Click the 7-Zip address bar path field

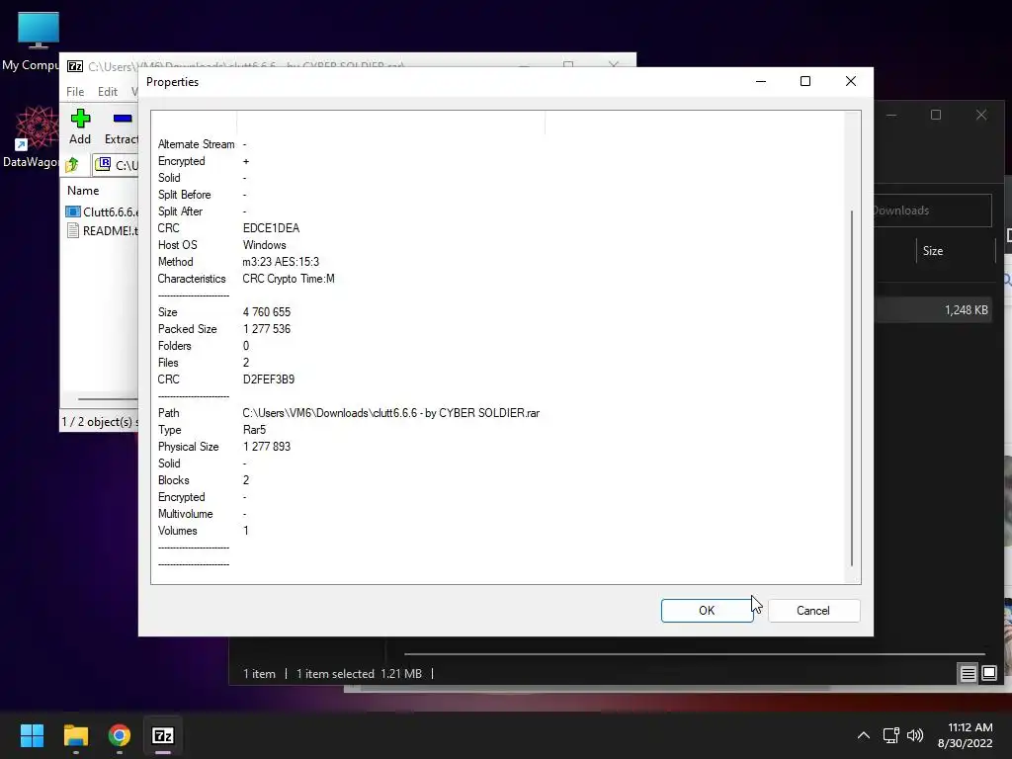[117, 165]
